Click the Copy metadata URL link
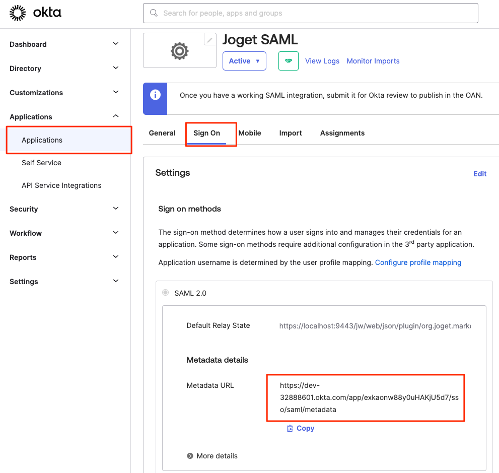499x473 pixels. tap(305, 429)
